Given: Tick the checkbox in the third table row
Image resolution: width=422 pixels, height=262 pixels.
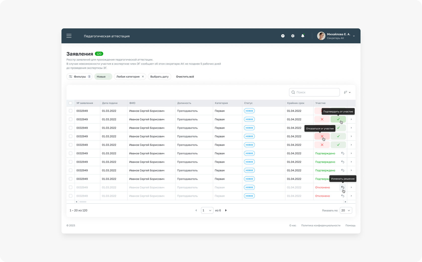Looking at the screenshot, I should tap(70, 128).
